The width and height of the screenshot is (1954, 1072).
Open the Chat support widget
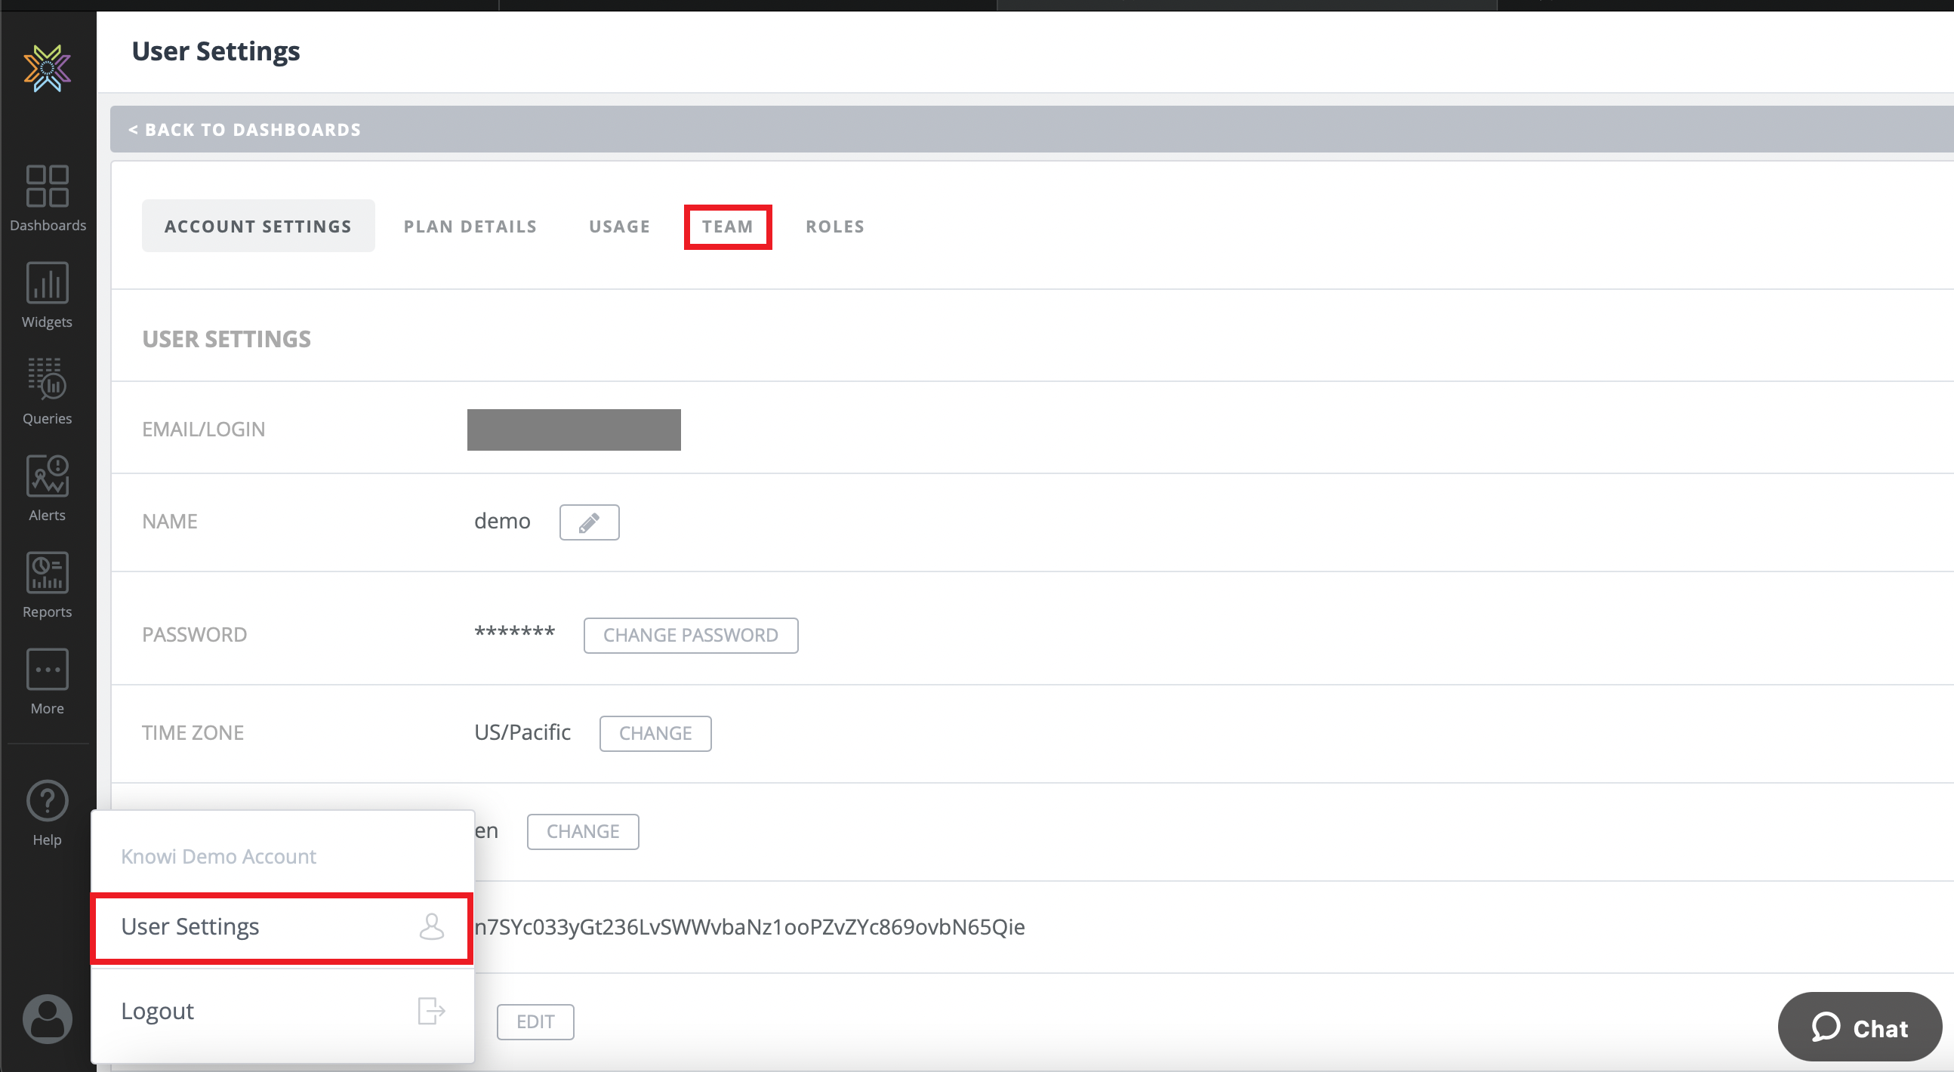[1859, 1027]
